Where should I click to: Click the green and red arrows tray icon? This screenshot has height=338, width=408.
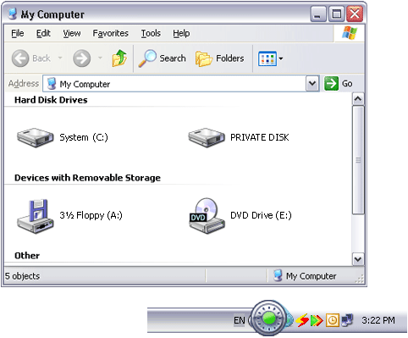click(x=317, y=320)
